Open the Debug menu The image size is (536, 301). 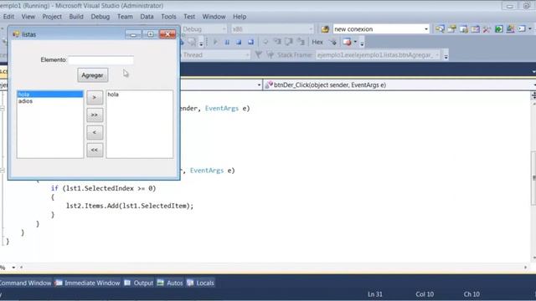tap(100, 17)
